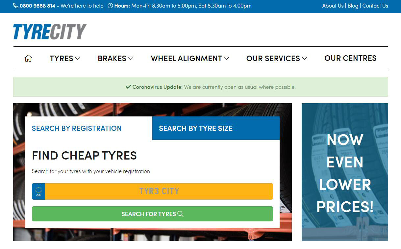Image resolution: width=401 pixels, height=249 pixels.
Task: Open the TyreCity logo home link
Action: [x=50, y=32]
